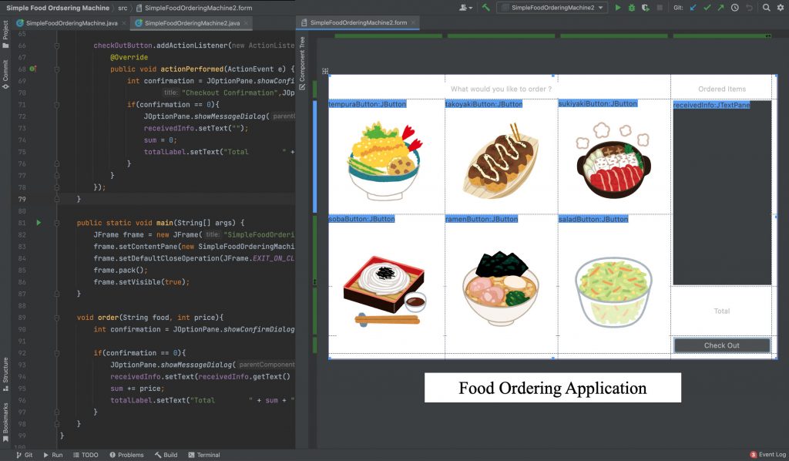Open the Git tool window at bottom
789x461 pixels.
pyautogui.click(x=24, y=455)
